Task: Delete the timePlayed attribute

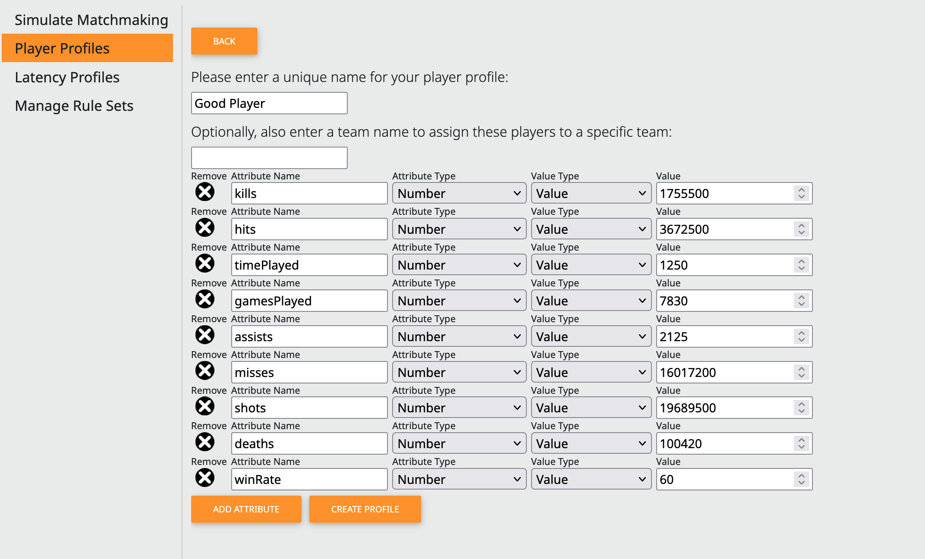Action: point(205,264)
